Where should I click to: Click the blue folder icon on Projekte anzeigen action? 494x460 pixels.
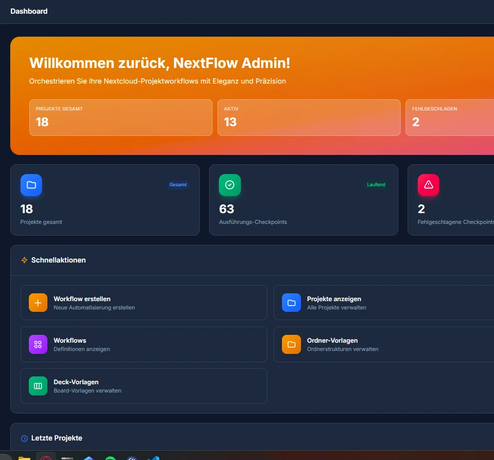[291, 302]
